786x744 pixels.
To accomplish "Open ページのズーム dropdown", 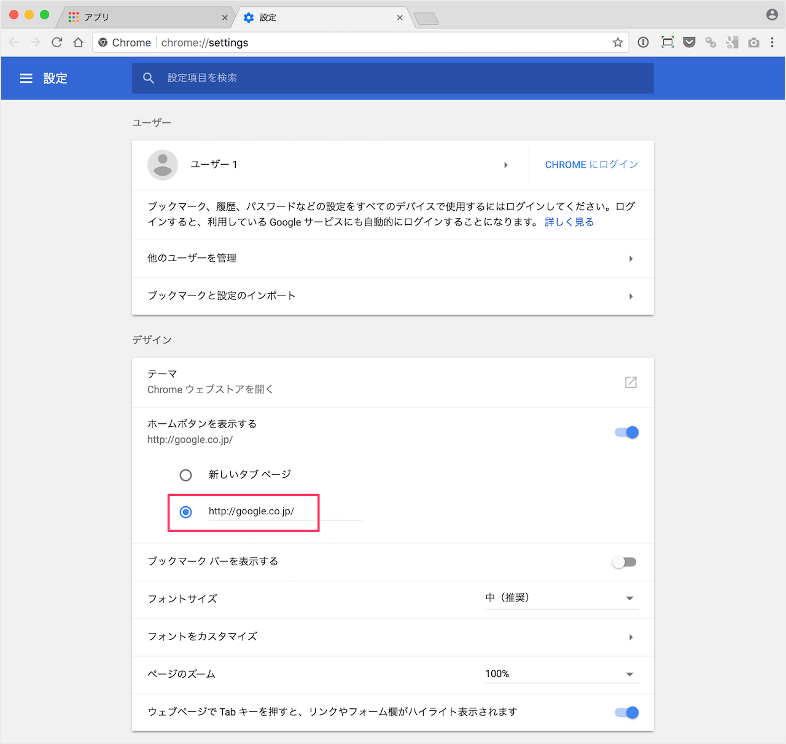I will [x=562, y=674].
